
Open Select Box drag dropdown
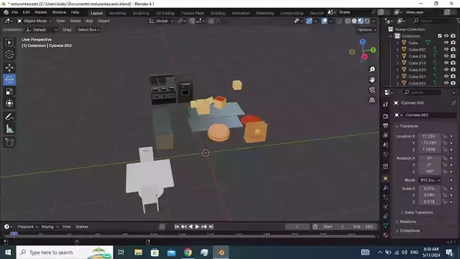tap(88, 30)
